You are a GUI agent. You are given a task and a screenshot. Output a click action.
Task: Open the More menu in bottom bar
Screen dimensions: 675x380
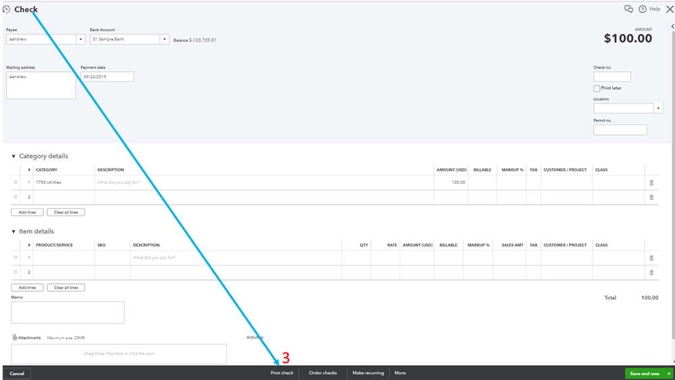tap(400, 373)
